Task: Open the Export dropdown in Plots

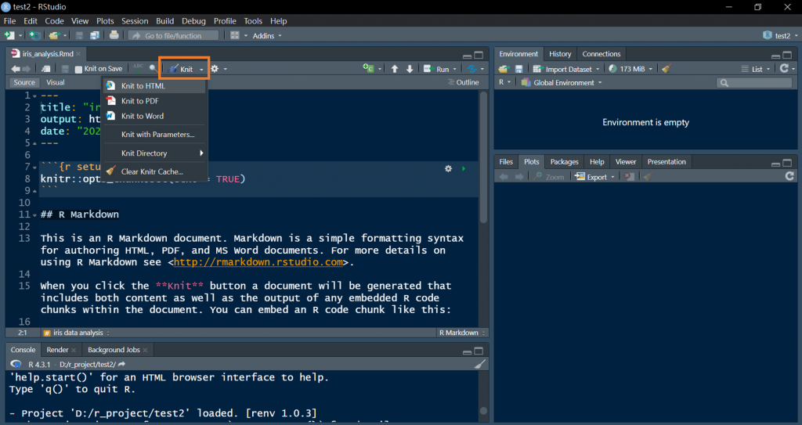Action: (594, 177)
